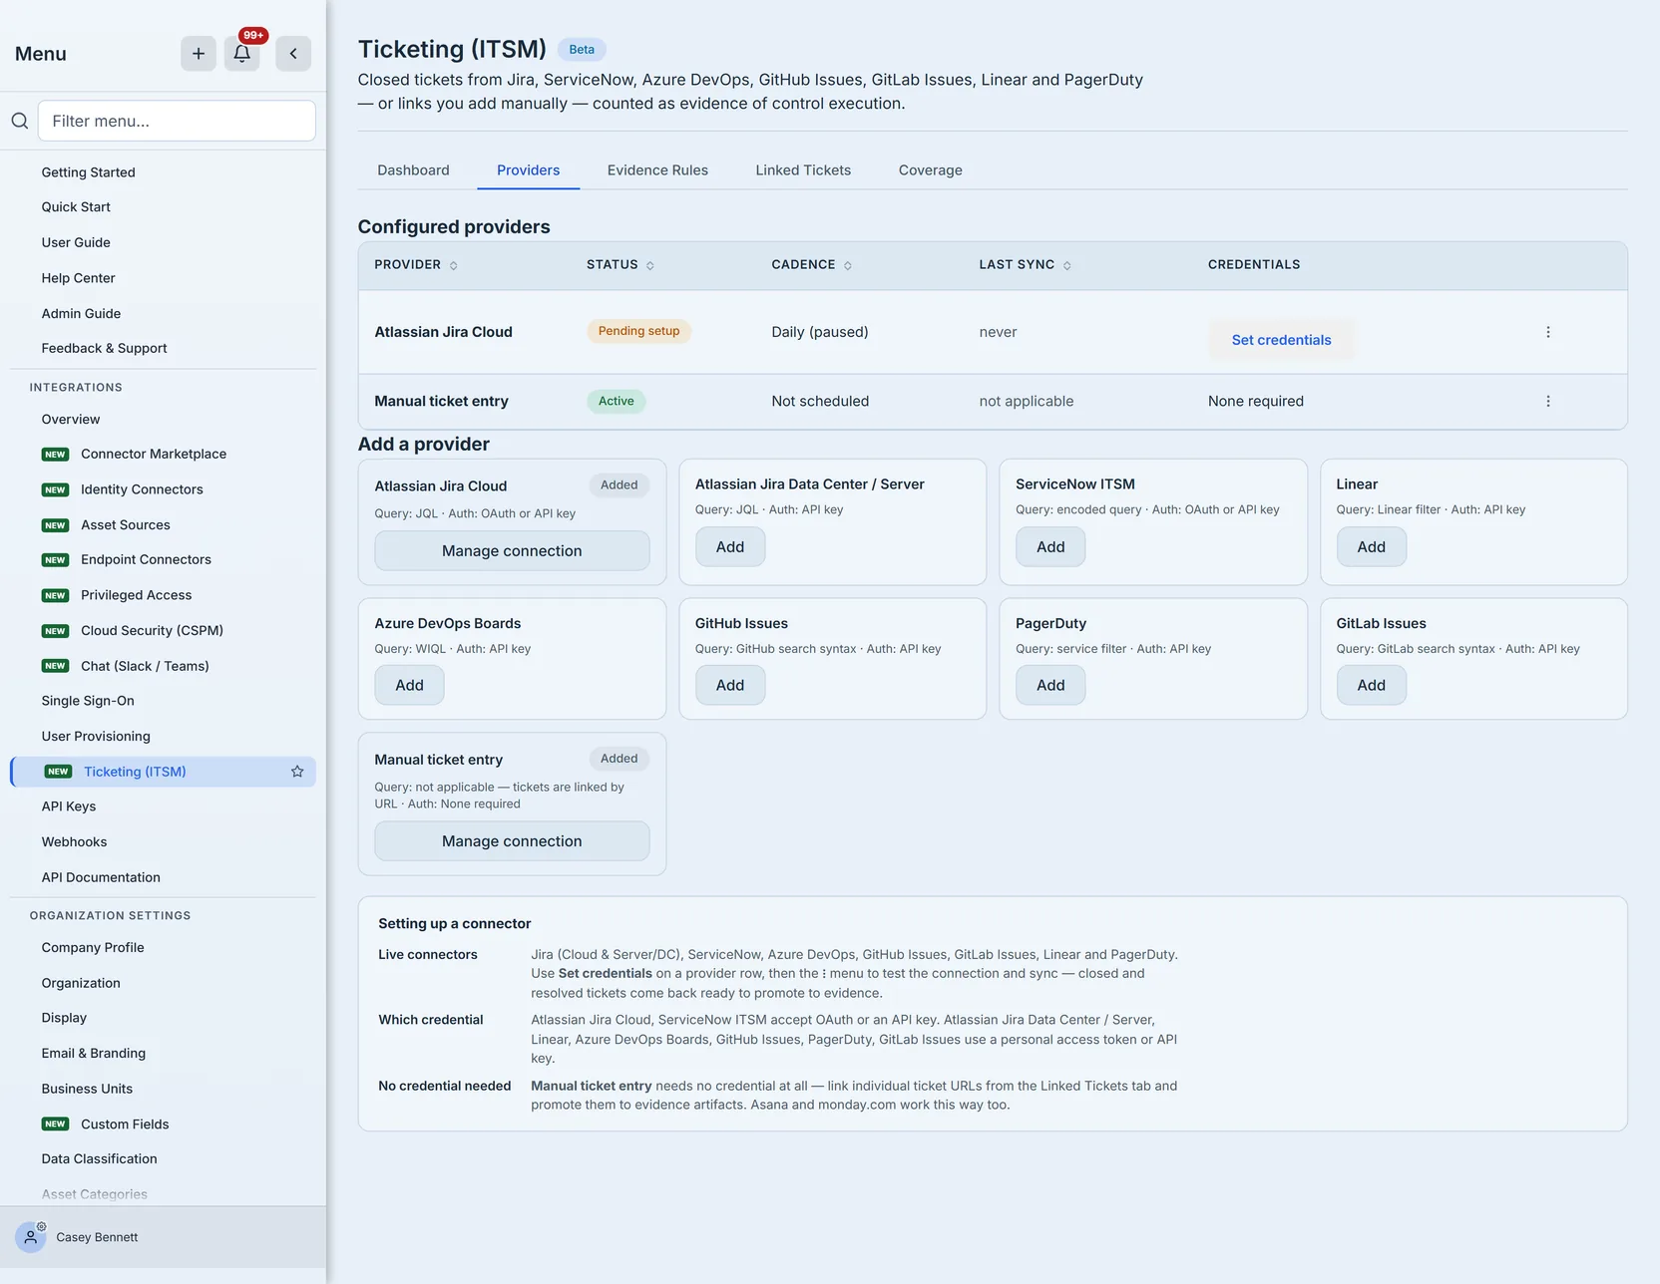Switch to the Dashboard tab
The image size is (1660, 1284).
tap(413, 170)
